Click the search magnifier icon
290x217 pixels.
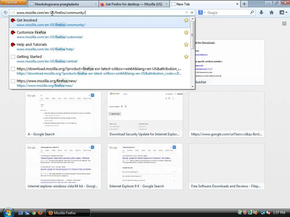tap(252, 12)
